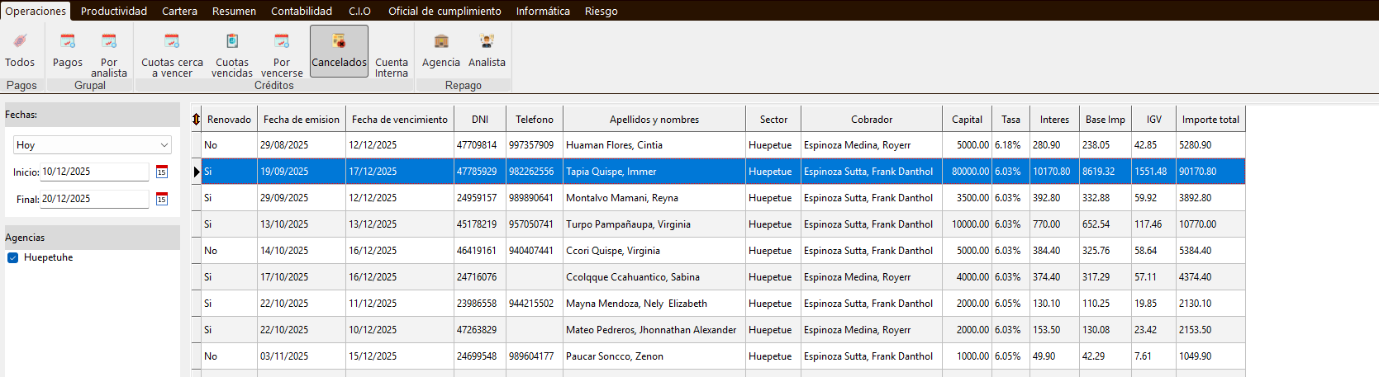Click the Todos icon in Pagos group

[x=20, y=49]
